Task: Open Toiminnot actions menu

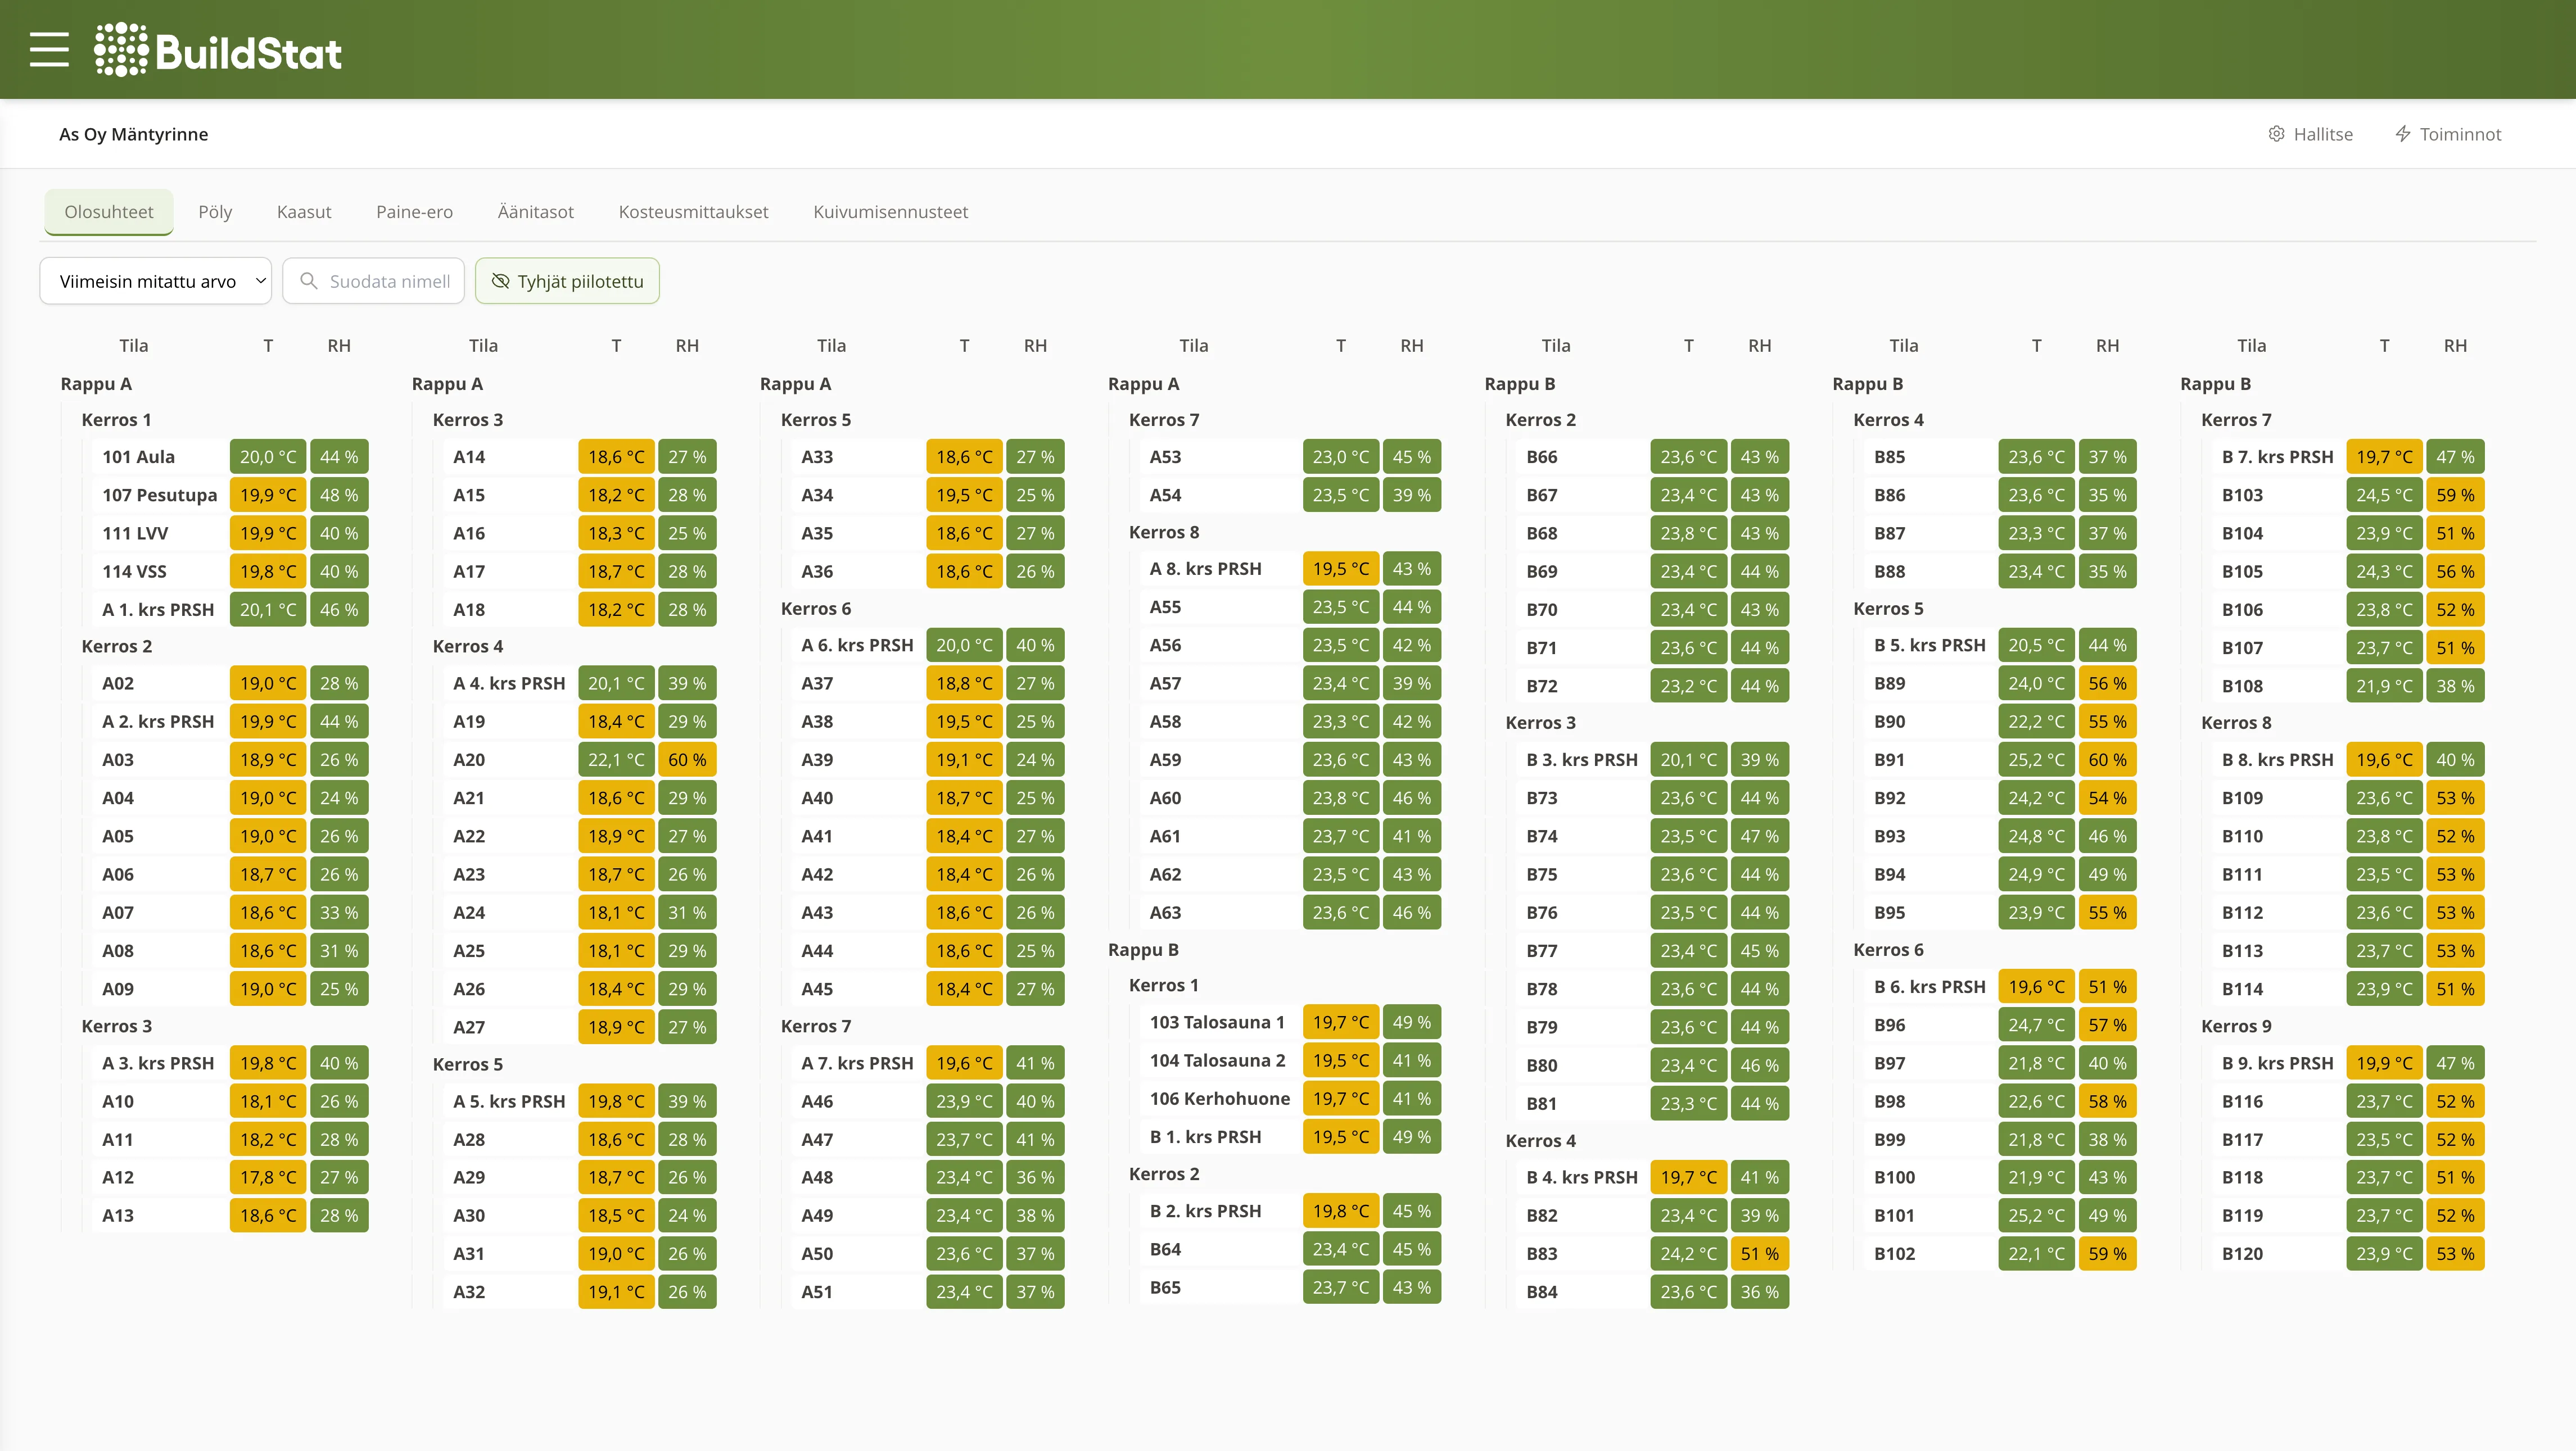Action: pos(2448,134)
